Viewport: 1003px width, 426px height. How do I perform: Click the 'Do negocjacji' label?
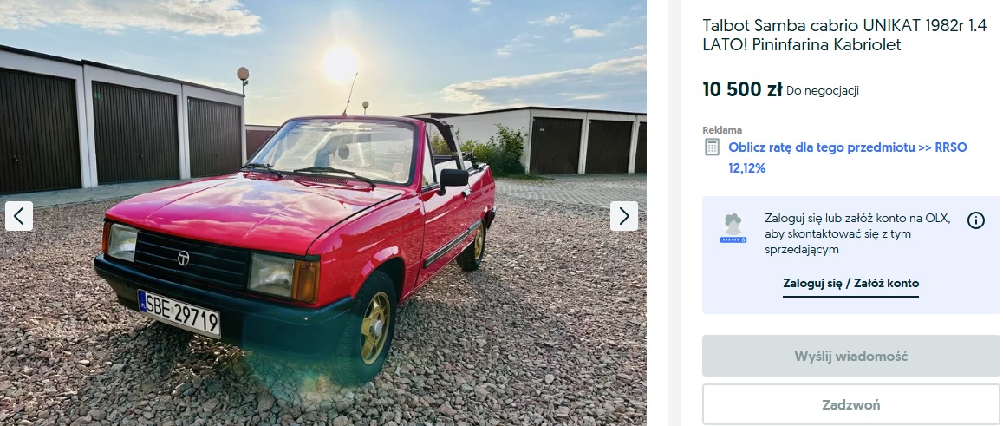[823, 91]
